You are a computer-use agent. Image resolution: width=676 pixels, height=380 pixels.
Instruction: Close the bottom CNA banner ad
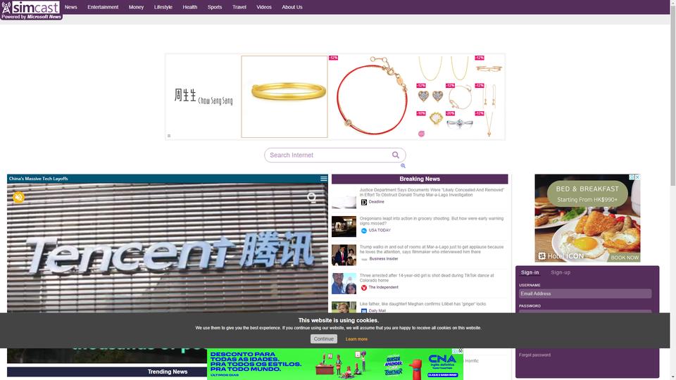coord(461,350)
